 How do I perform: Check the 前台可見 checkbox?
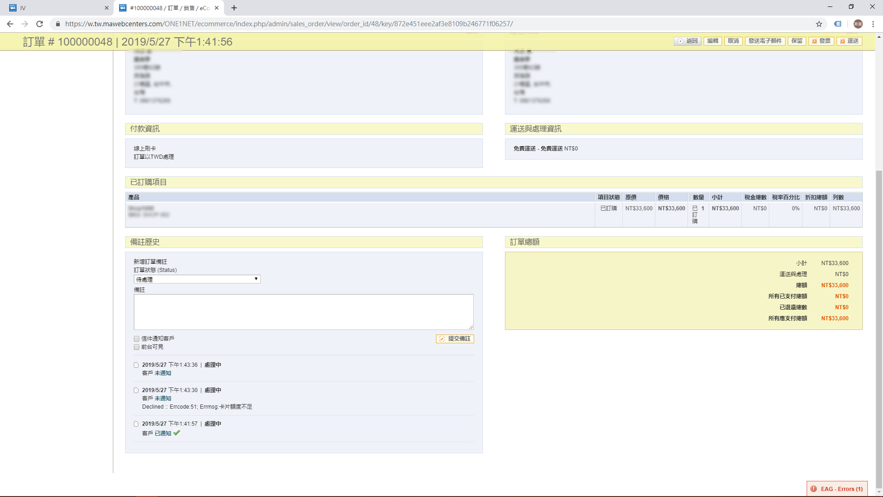point(137,347)
